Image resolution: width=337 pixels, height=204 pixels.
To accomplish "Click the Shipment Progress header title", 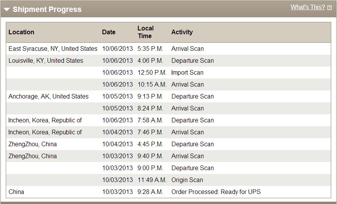I will 47,10.
